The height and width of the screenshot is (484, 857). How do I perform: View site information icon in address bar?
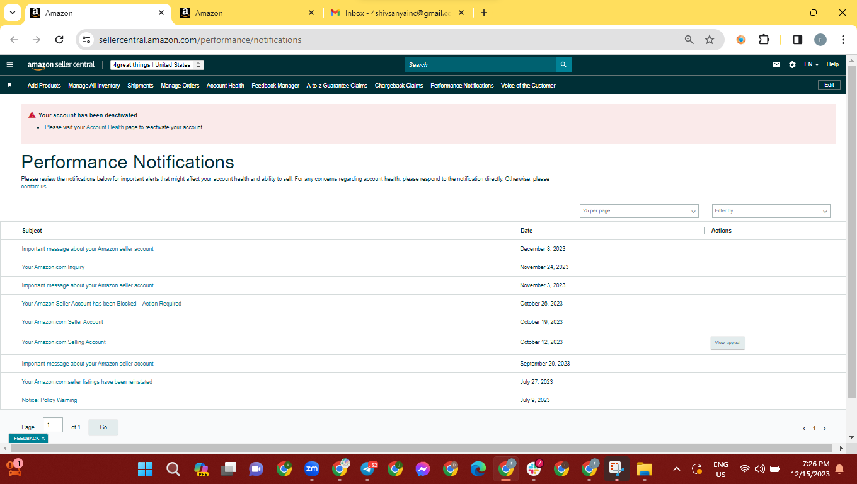(x=87, y=40)
